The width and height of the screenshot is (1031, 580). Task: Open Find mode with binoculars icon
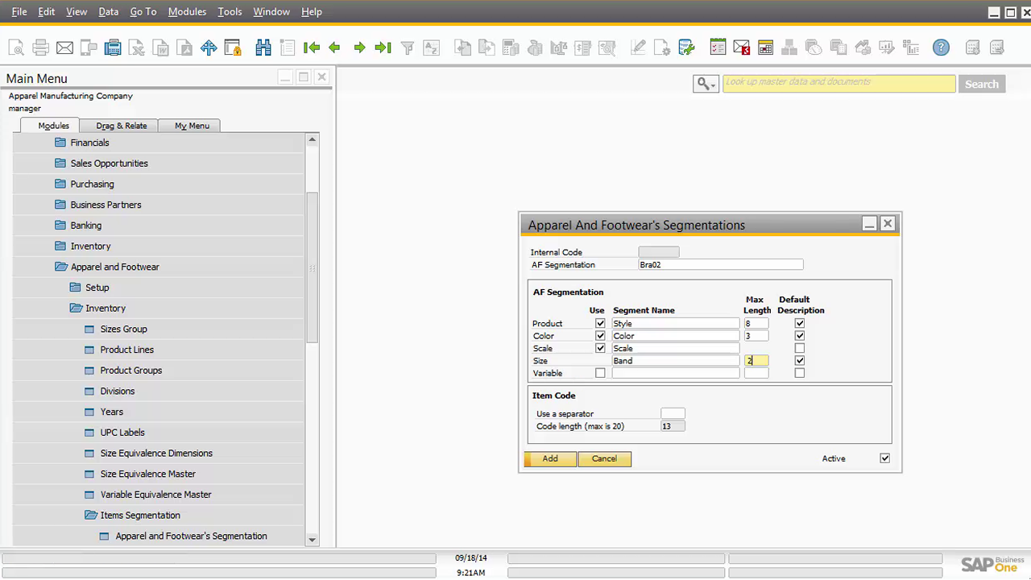pyautogui.click(x=263, y=48)
